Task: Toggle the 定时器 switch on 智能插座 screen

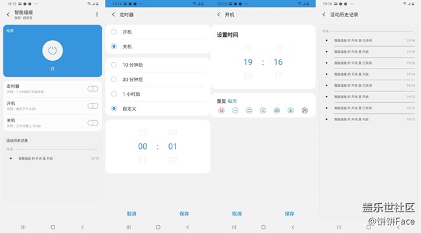Action: [x=93, y=89]
